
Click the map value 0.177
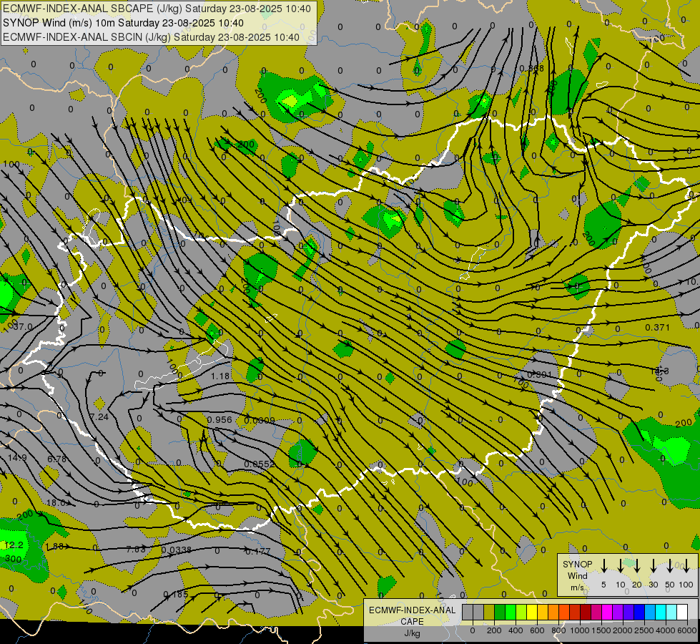(258, 551)
